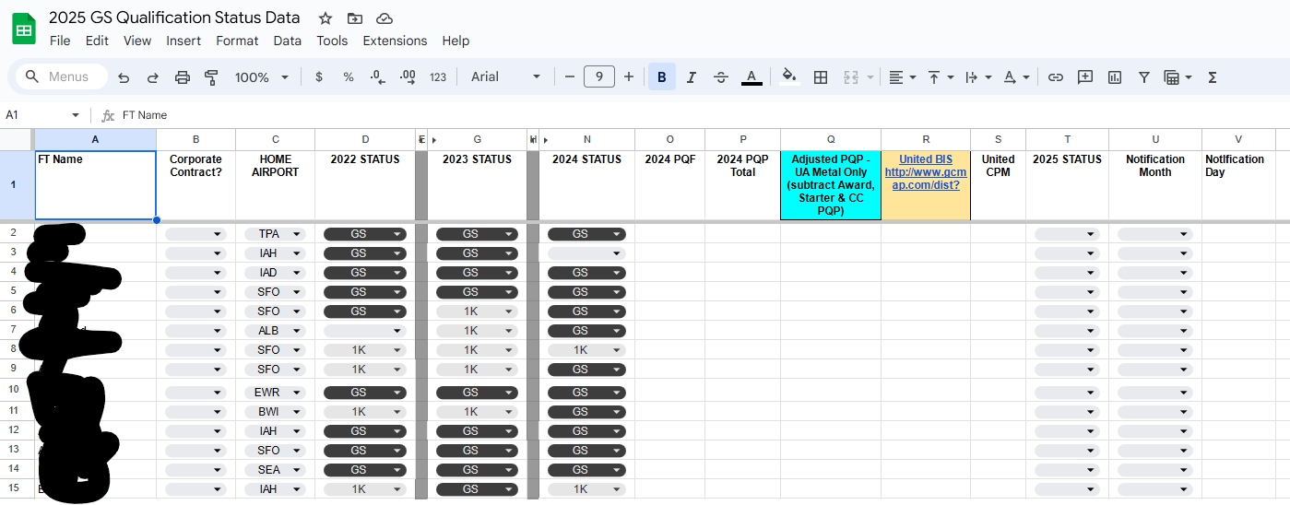This screenshot has width=1290, height=505.
Task: Increase font size with plus button
Action: tap(629, 77)
